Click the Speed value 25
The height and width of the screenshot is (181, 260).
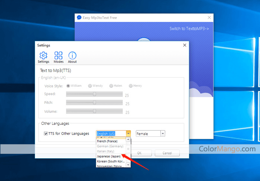127,96
